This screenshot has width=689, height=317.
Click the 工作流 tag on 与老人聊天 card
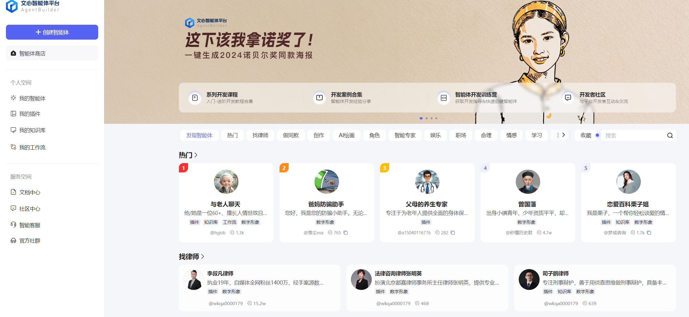[x=229, y=222]
